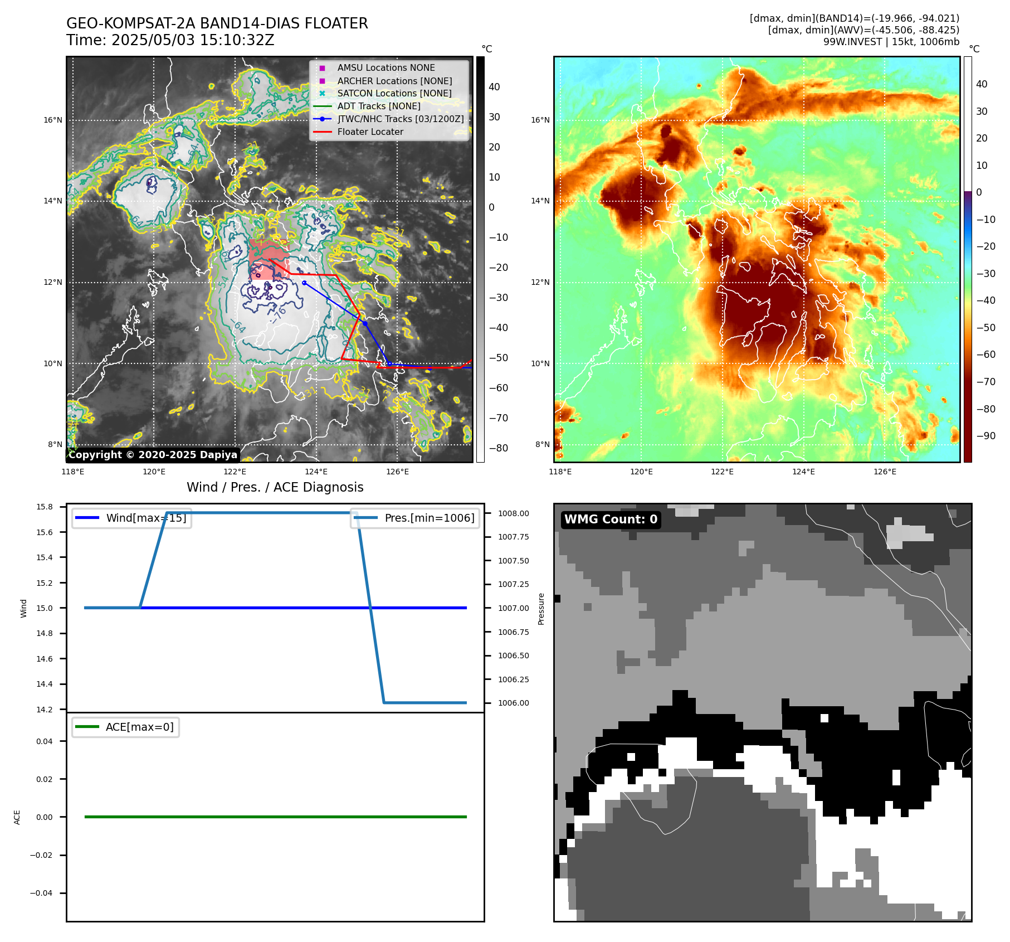
Task: Click the WMG Count: 0 label
Action: pyautogui.click(x=611, y=519)
